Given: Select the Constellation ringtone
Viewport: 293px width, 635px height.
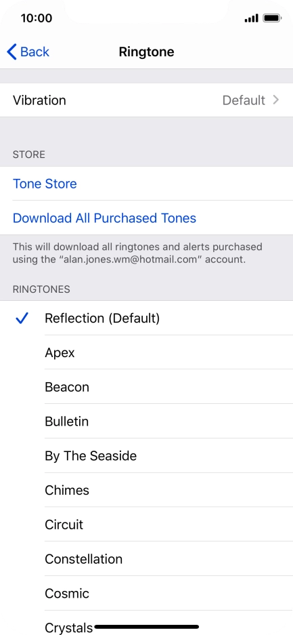Looking at the screenshot, I should [146, 559].
